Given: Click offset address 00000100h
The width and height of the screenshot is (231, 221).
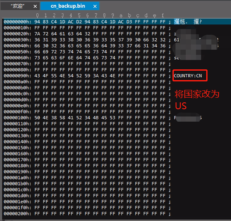Looking at the screenshot, I should [x=18, y=118].
